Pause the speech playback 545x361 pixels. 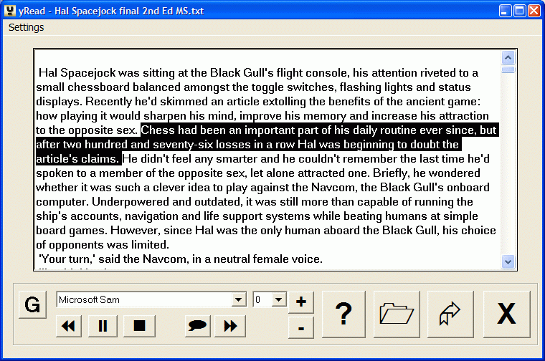tap(103, 326)
